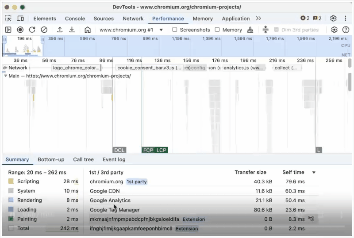Click the LCP timeline marker
The image size is (354, 238).
tap(162, 150)
